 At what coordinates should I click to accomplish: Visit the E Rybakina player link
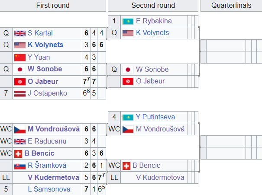pyautogui.click(x=154, y=21)
